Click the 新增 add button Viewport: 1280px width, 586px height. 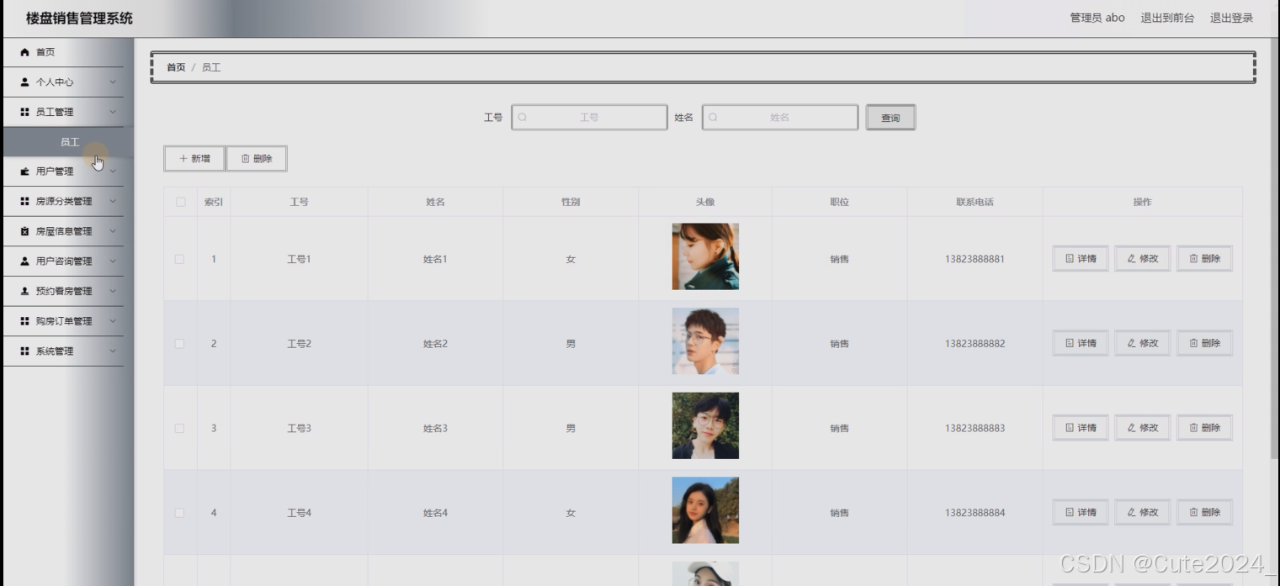pos(194,158)
